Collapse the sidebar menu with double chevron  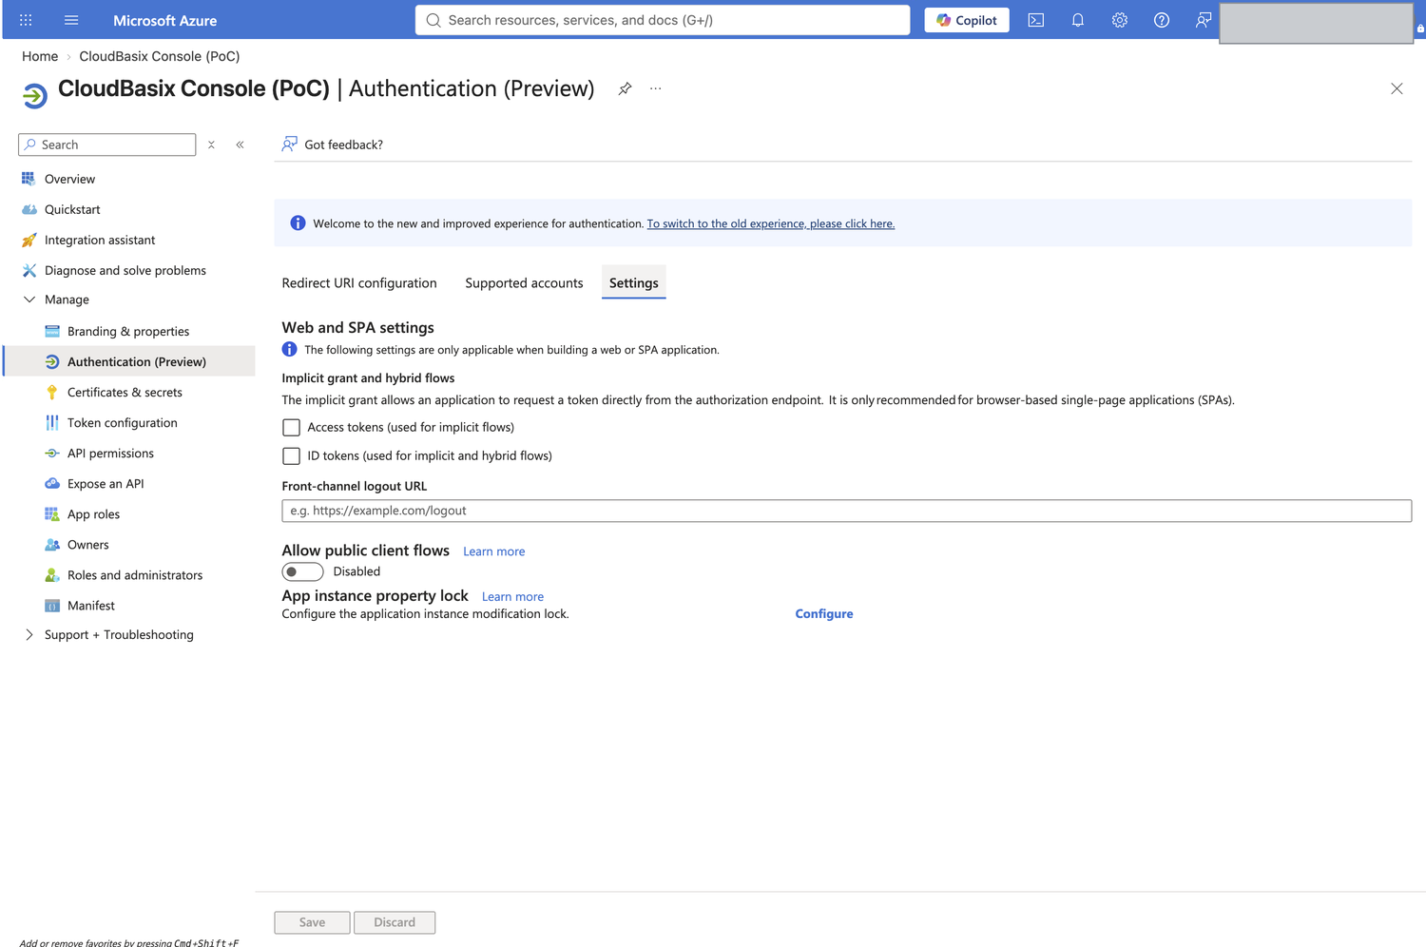click(241, 145)
